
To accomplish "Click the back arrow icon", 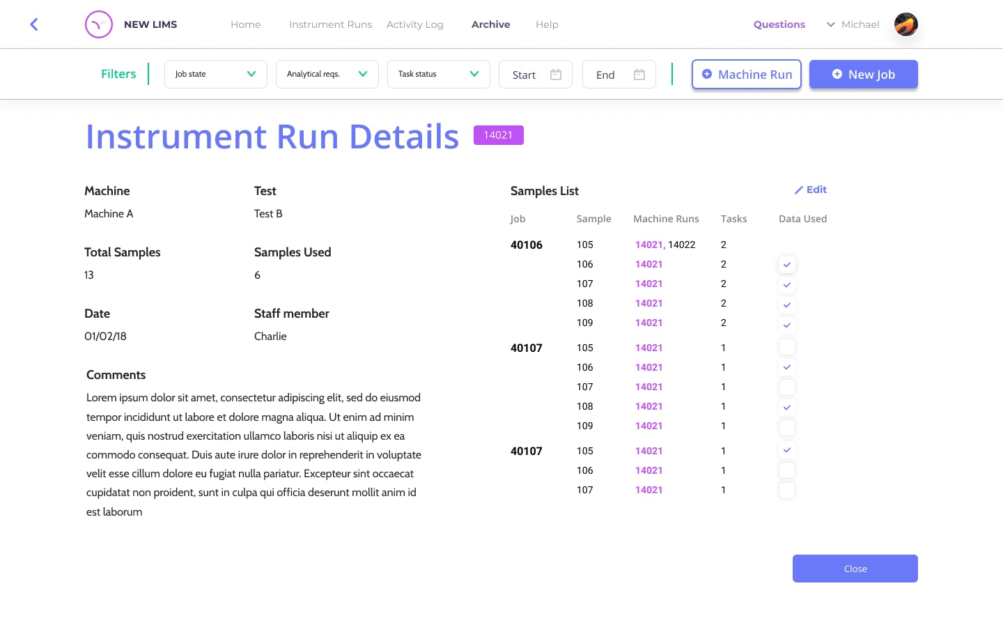I will point(33,24).
